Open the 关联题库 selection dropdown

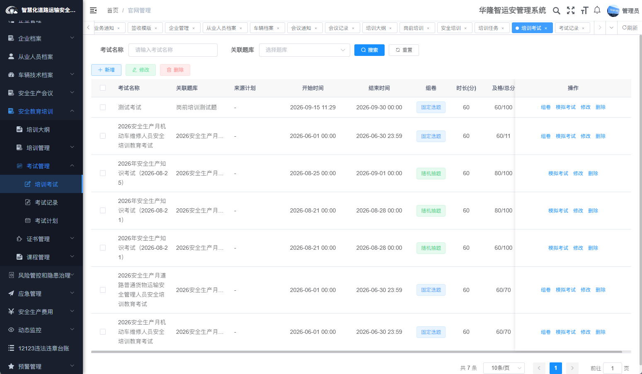click(x=305, y=50)
